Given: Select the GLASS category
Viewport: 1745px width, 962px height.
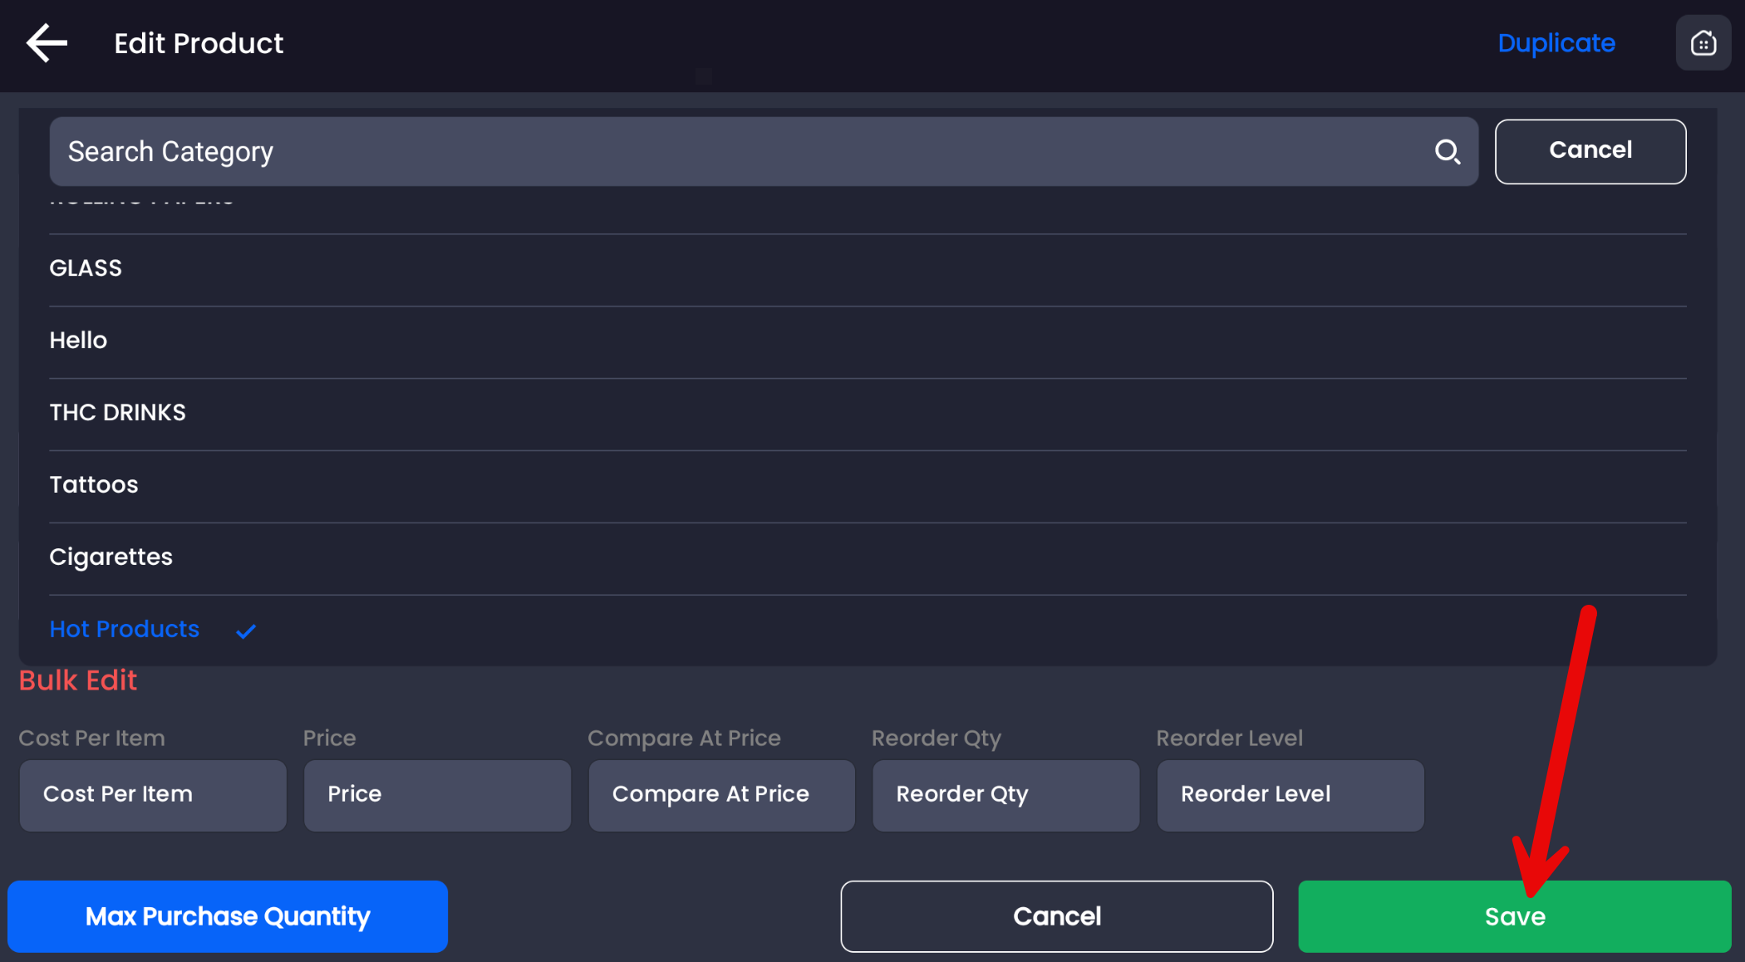Looking at the screenshot, I should point(86,268).
